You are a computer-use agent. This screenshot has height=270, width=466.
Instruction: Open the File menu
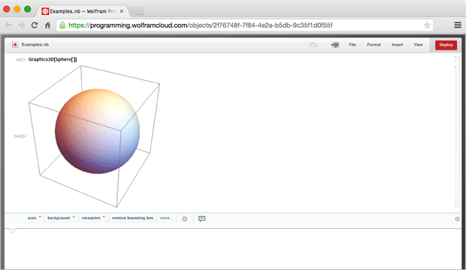click(x=353, y=45)
